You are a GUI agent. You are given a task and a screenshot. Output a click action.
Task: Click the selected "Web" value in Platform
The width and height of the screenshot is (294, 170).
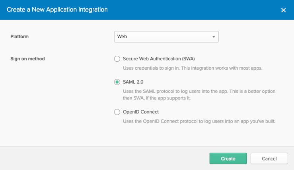coord(122,37)
